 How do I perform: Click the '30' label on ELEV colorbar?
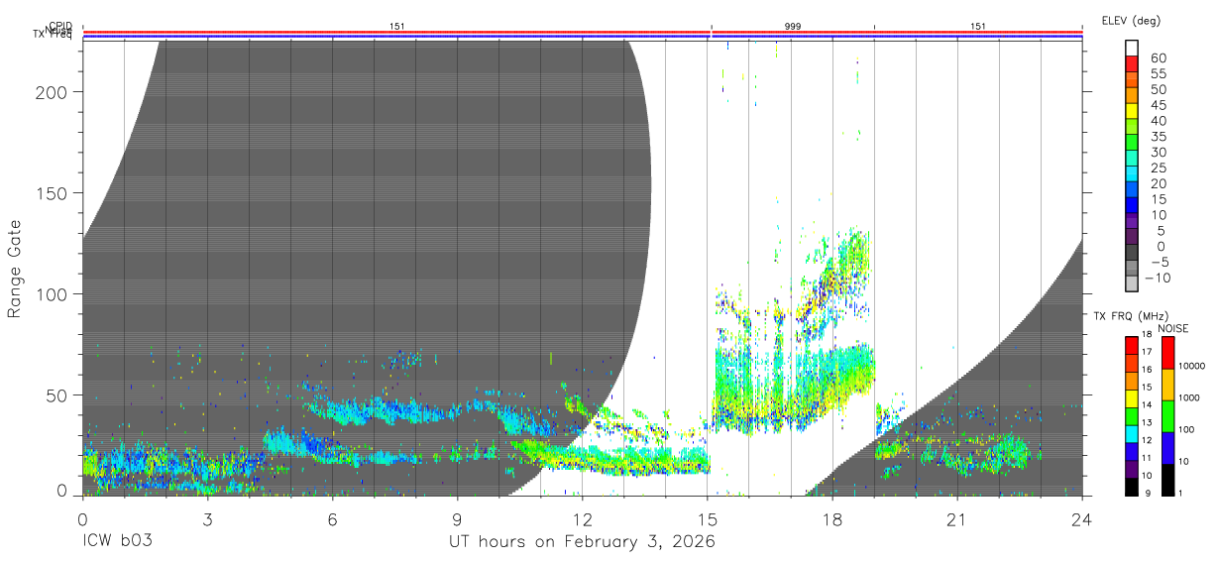click(x=1159, y=152)
